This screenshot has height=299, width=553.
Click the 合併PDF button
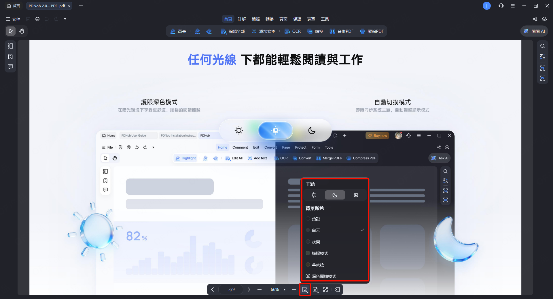tap(341, 31)
